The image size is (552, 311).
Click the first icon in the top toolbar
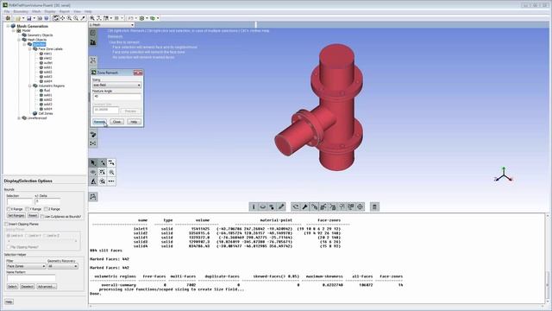8,18
